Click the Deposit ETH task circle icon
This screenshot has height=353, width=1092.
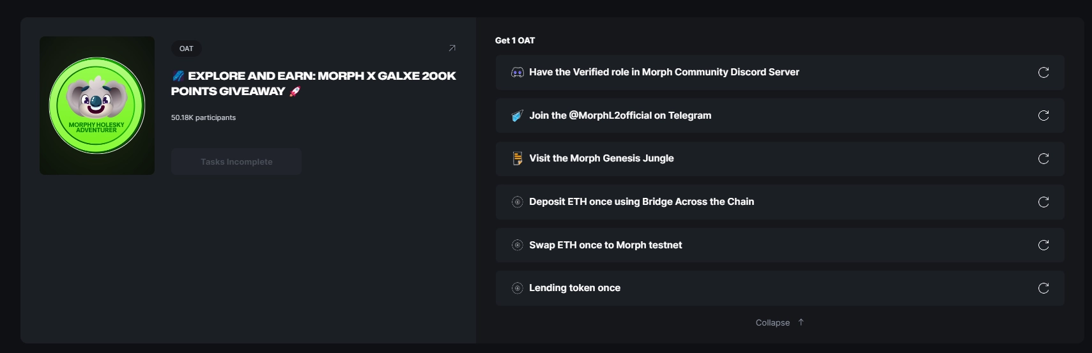click(x=518, y=202)
